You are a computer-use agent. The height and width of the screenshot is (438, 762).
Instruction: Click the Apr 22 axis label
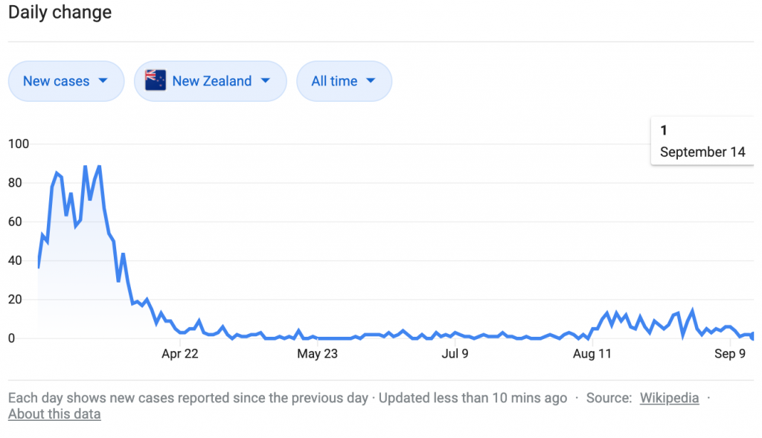[180, 353]
